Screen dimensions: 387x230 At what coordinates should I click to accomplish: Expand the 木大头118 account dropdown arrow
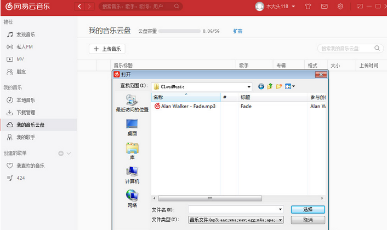click(293, 7)
